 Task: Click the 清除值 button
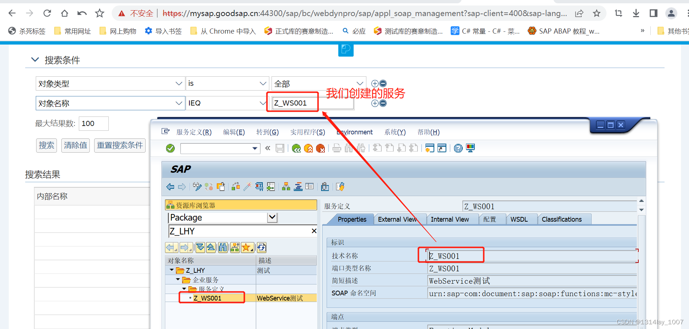point(76,145)
